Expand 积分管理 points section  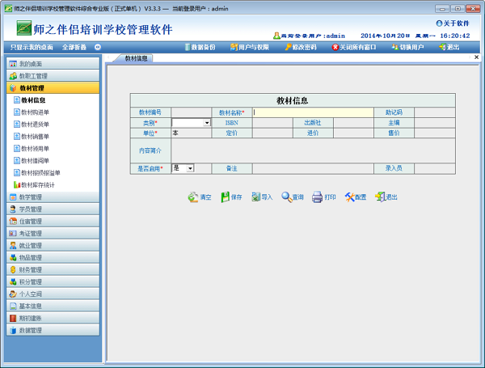pos(53,281)
